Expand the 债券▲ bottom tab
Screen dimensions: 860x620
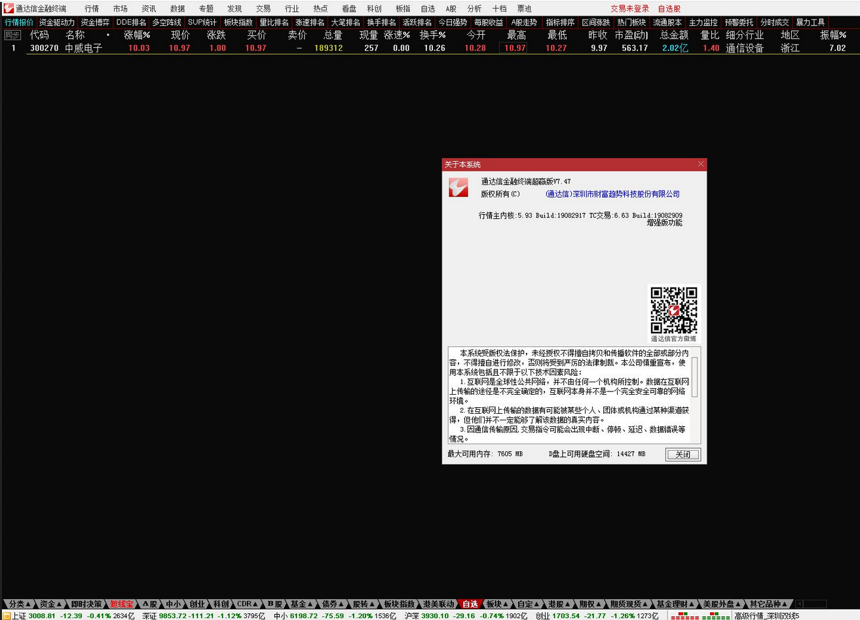pos(332,604)
